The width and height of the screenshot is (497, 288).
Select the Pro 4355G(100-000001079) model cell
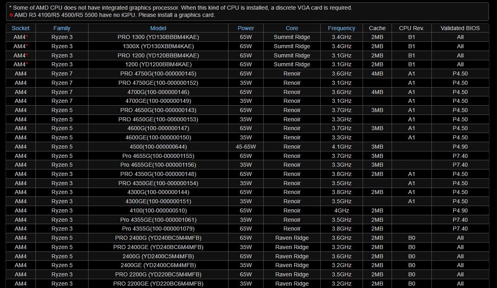point(158,229)
